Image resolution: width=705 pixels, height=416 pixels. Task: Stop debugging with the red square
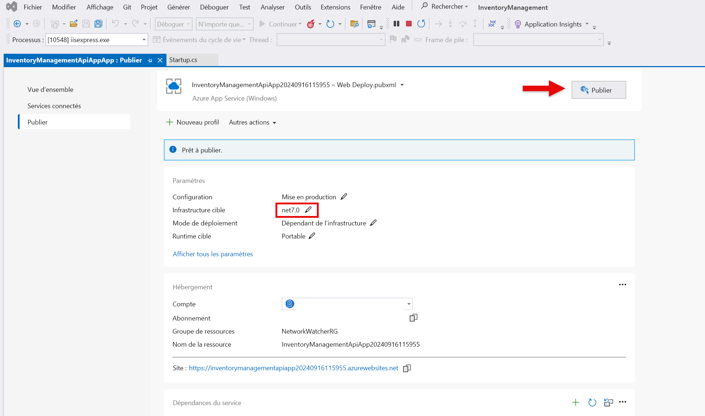coord(409,24)
